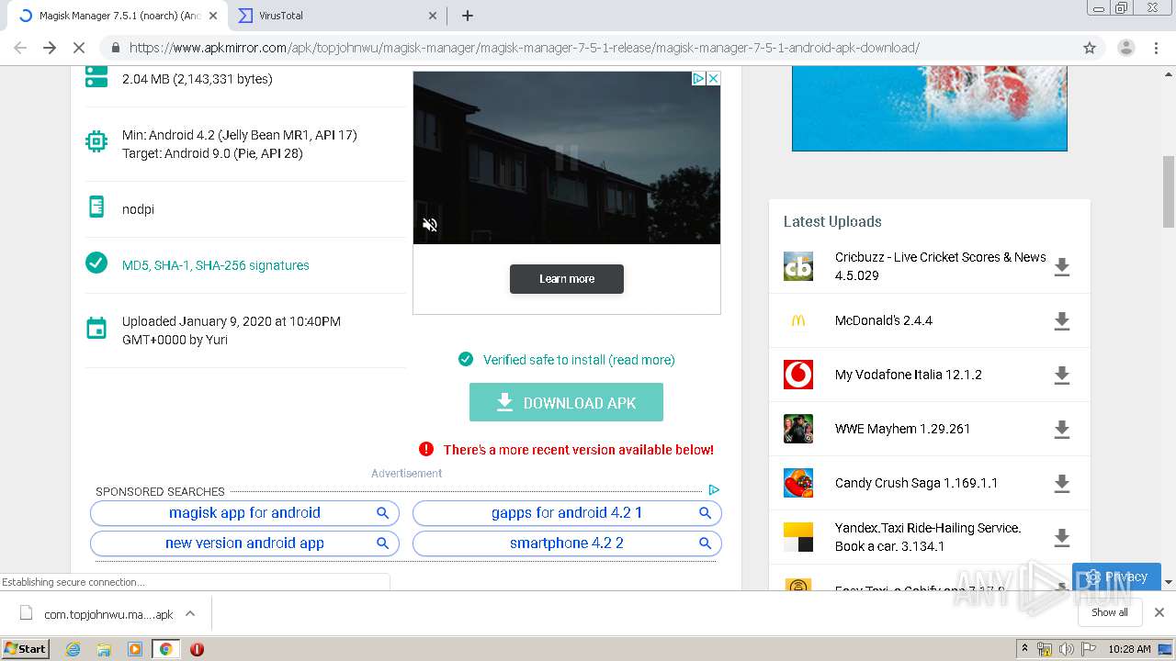Click the Cricbuzz app icon
The width and height of the screenshot is (1176, 661).
[x=798, y=266]
